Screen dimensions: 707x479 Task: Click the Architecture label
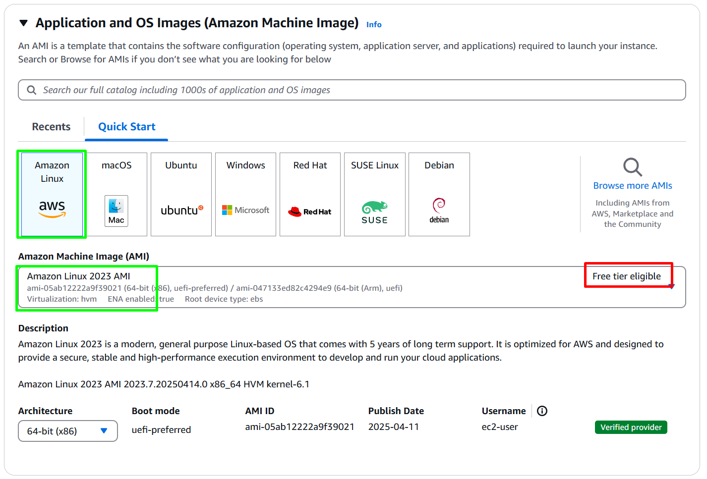(x=45, y=411)
